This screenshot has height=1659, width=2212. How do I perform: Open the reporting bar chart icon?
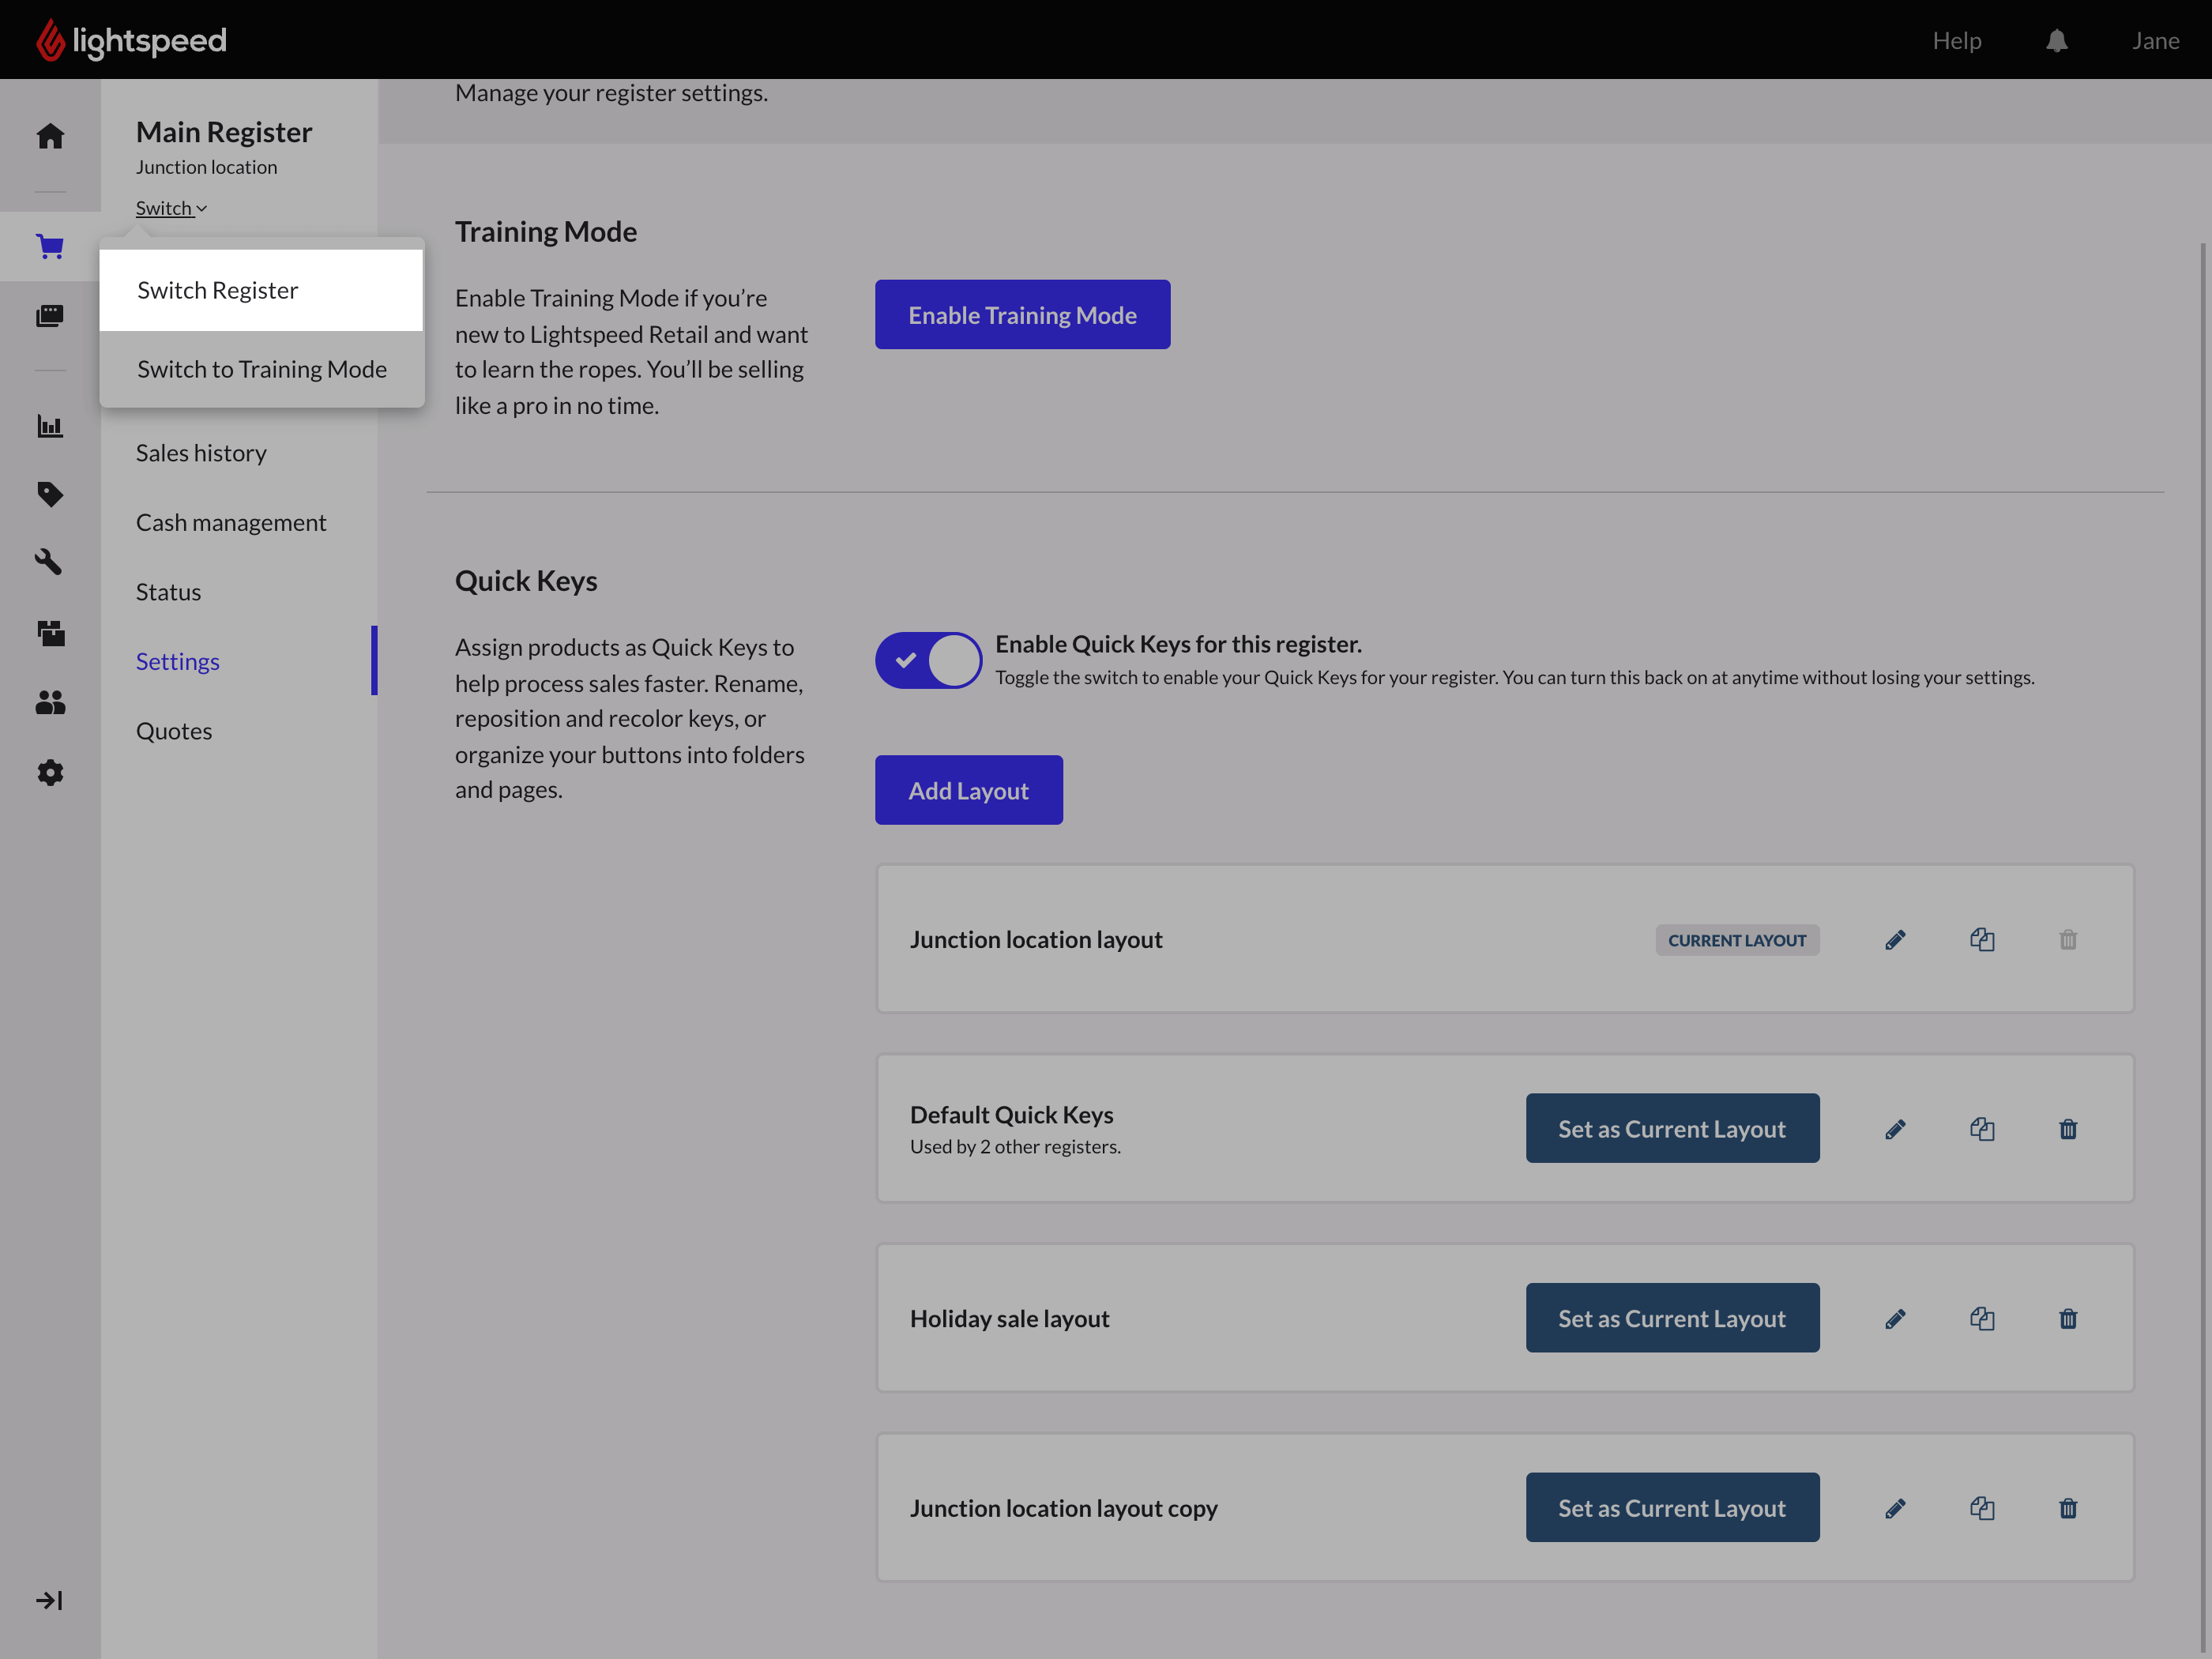pos(50,426)
